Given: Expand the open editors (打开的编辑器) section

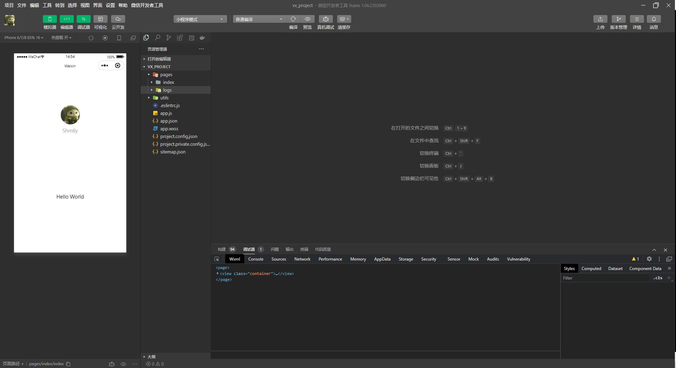Looking at the screenshot, I should coord(176,59).
